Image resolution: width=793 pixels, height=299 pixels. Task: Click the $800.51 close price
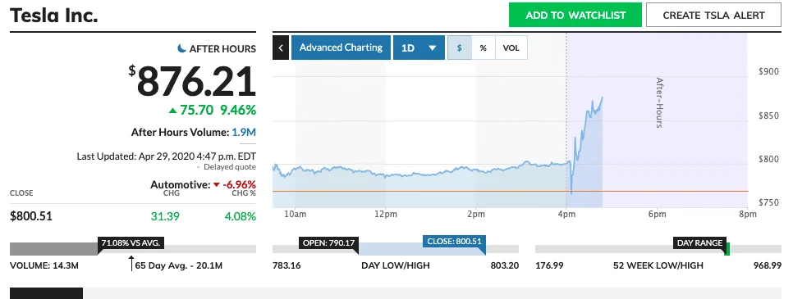(31, 217)
